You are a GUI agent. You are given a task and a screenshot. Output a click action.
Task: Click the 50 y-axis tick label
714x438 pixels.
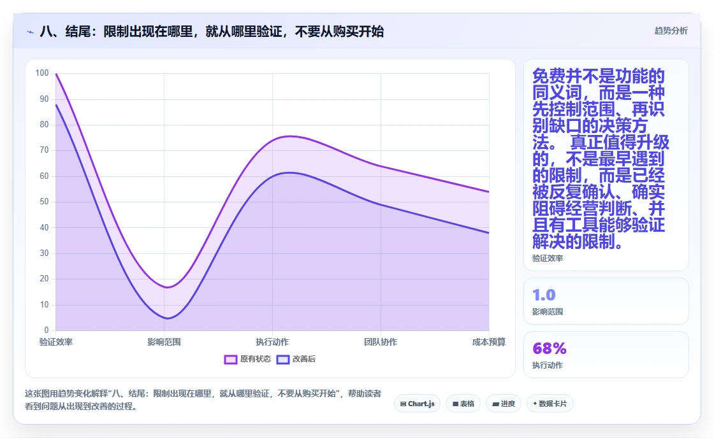44,201
